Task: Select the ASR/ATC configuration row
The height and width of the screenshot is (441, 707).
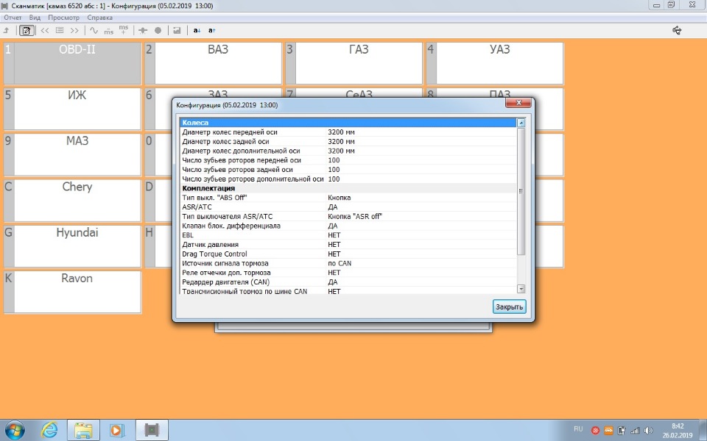Action: pos(348,207)
